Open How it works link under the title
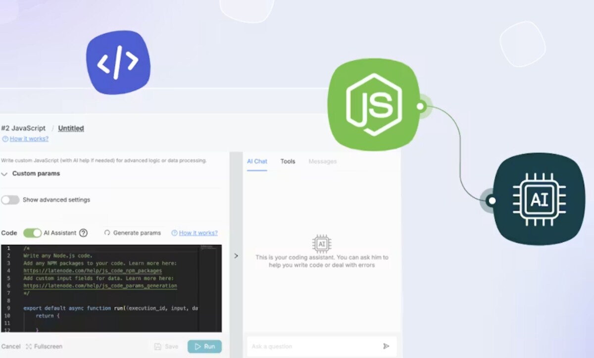The width and height of the screenshot is (594, 358). 29,139
